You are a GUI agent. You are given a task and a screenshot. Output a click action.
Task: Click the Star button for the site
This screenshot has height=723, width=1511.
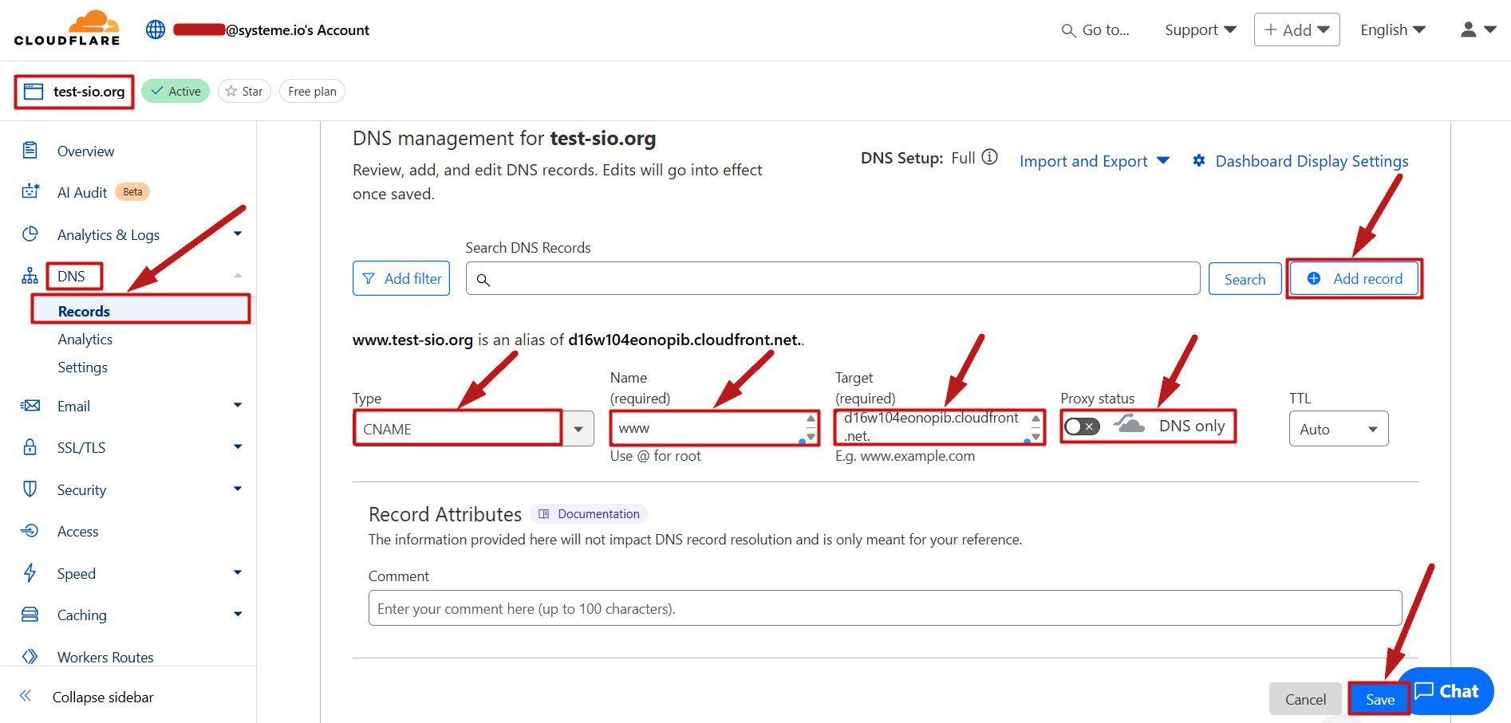coord(244,91)
